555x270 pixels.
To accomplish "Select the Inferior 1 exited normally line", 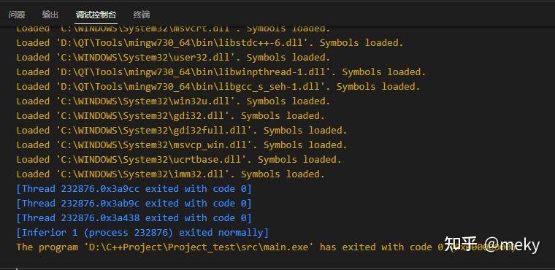I will 142,233.
